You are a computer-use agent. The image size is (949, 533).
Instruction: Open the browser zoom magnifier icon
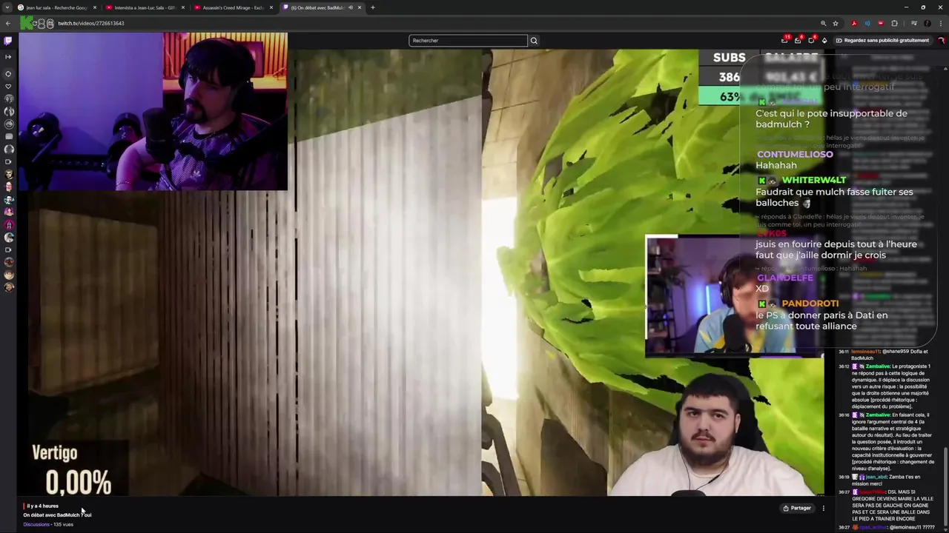click(823, 23)
